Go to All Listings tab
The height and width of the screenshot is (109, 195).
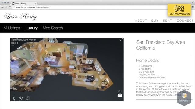12,28
